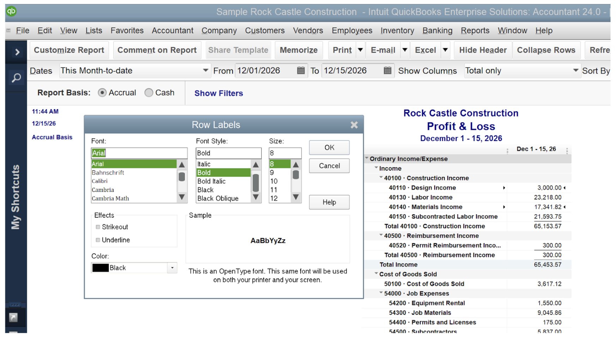Open the Help menu
The height and width of the screenshot is (343, 616).
[x=544, y=31]
